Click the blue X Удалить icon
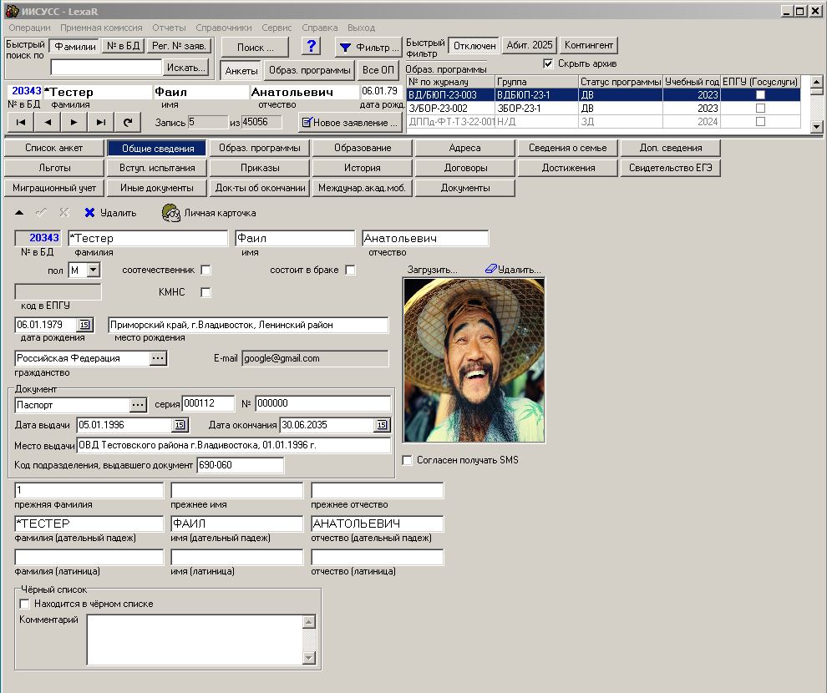Viewport: 827px width, 693px height. point(89,213)
